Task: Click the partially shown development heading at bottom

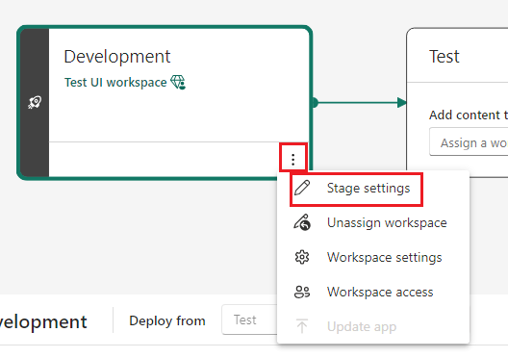Action: point(43,321)
